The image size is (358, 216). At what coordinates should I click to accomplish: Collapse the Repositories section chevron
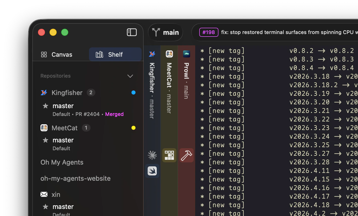pos(130,76)
